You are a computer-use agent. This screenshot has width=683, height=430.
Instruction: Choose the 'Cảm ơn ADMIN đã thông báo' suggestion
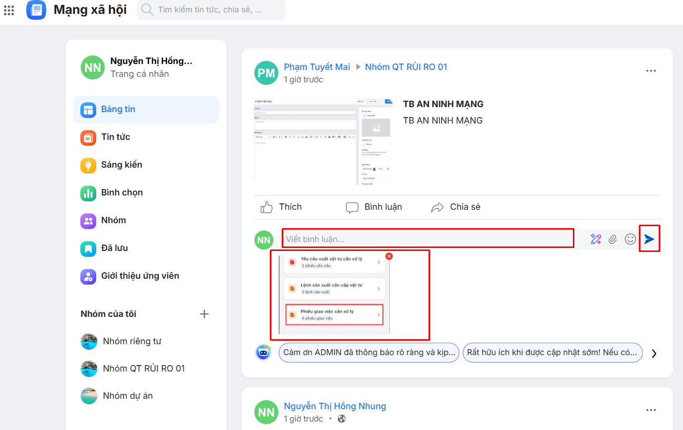[369, 353]
